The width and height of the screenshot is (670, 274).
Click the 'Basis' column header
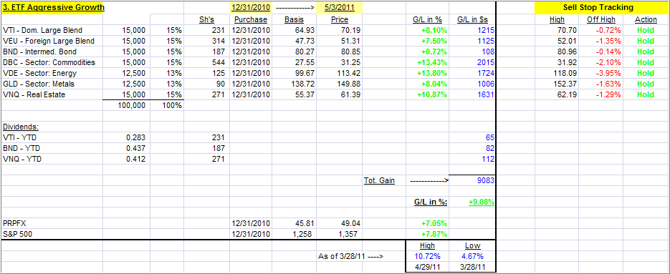pyautogui.click(x=294, y=19)
